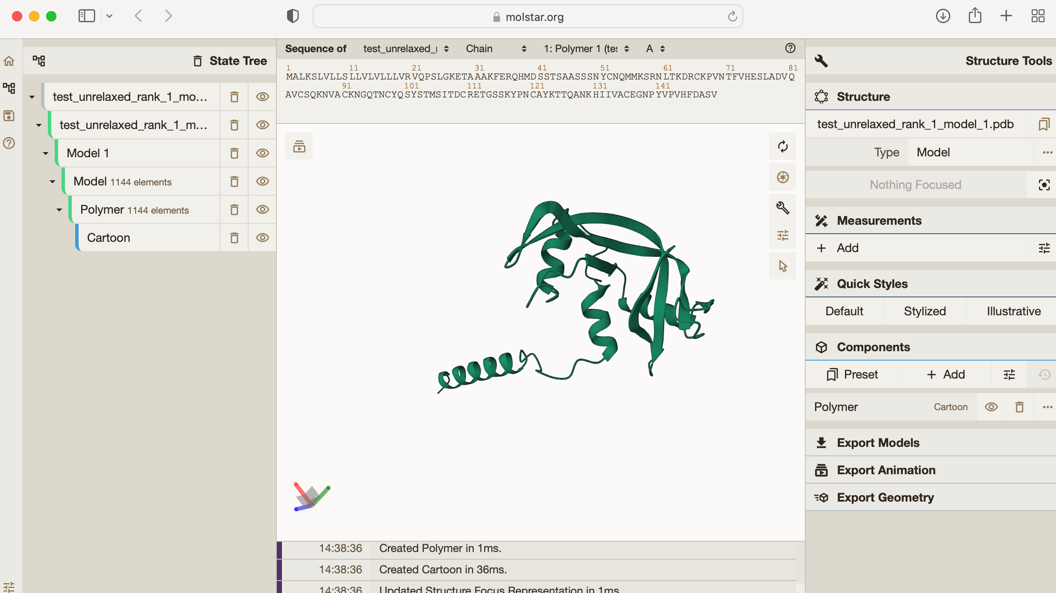Remove the Polymer component via trash icon
The width and height of the screenshot is (1056, 593).
point(1019,407)
